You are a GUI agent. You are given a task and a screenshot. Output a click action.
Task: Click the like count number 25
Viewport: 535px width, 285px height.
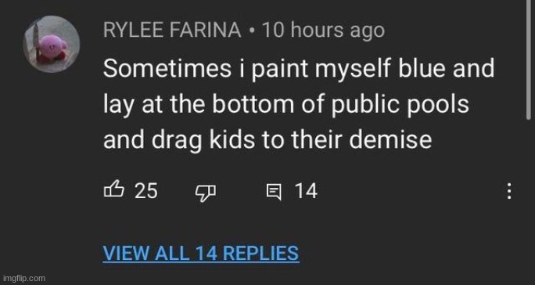pyautogui.click(x=146, y=191)
